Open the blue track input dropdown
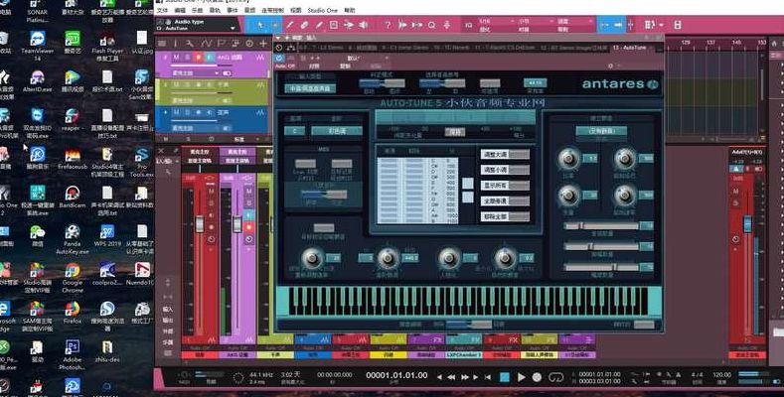 point(195,128)
